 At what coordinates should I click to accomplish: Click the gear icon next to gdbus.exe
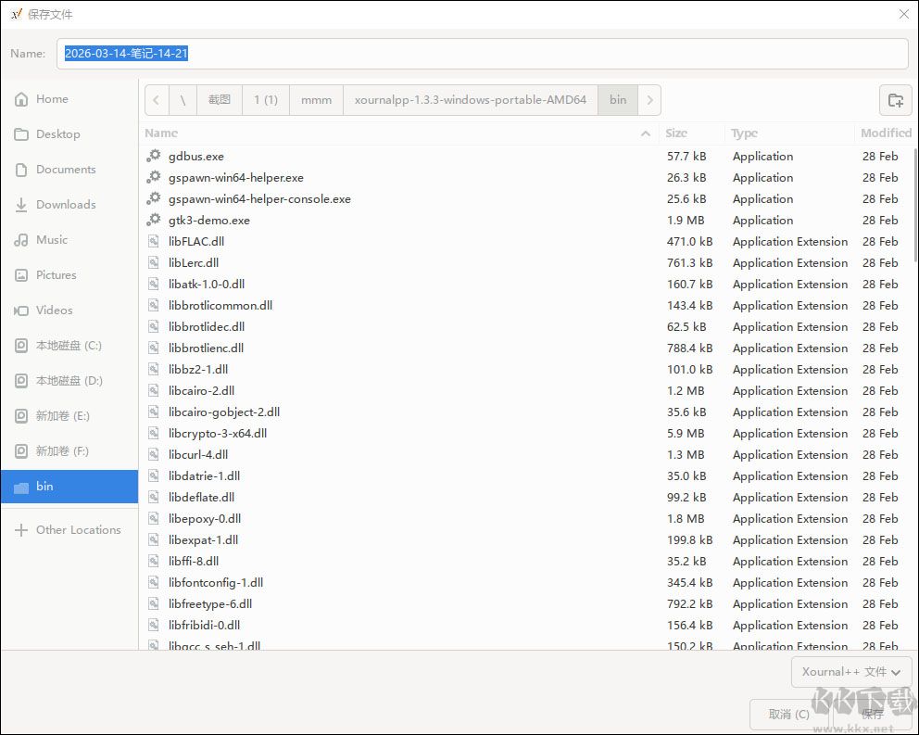point(154,156)
